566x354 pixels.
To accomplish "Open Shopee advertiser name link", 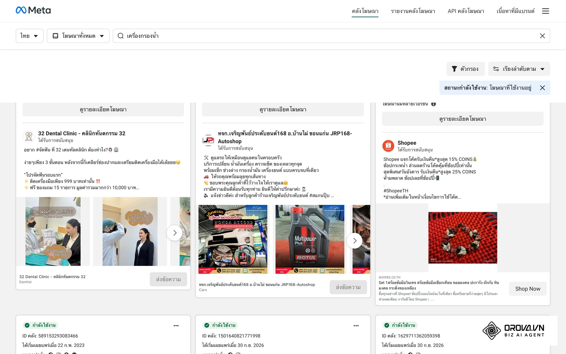I will [407, 143].
